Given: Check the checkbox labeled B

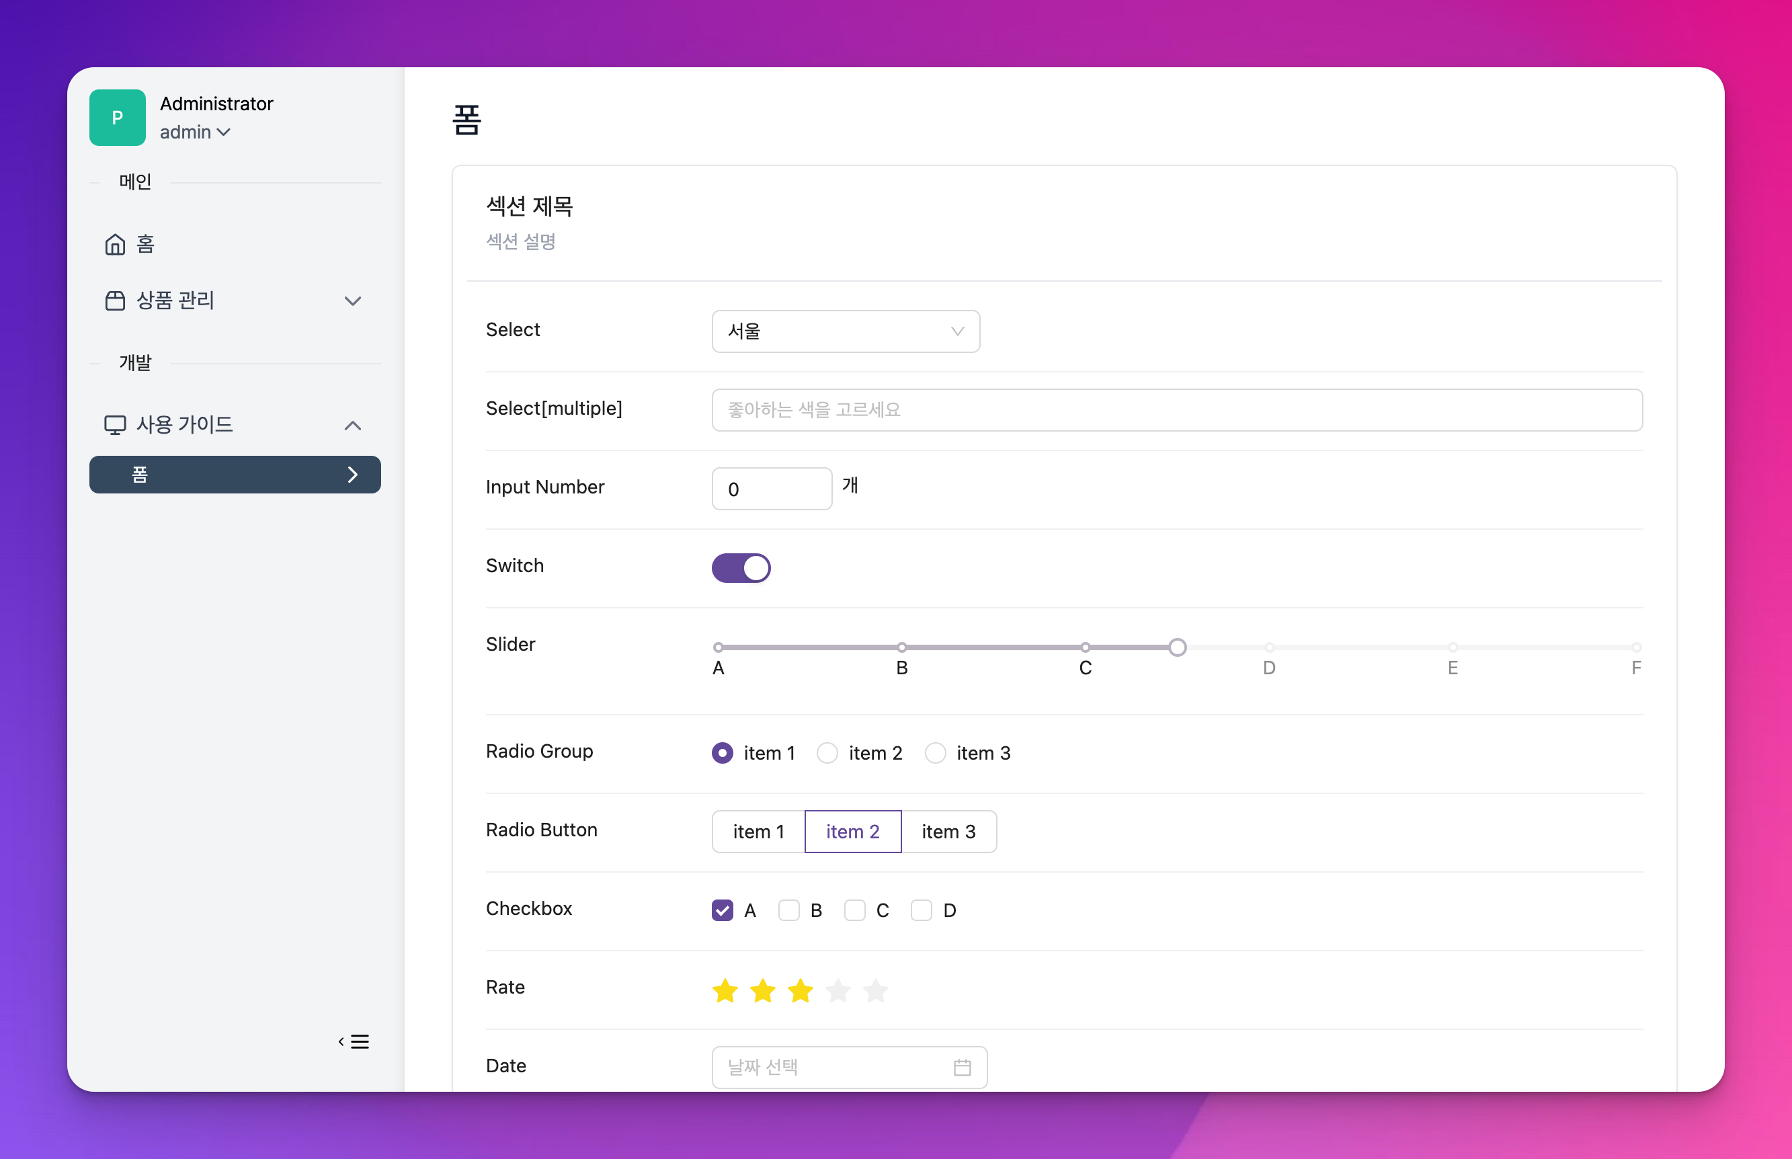Looking at the screenshot, I should pos(788,910).
